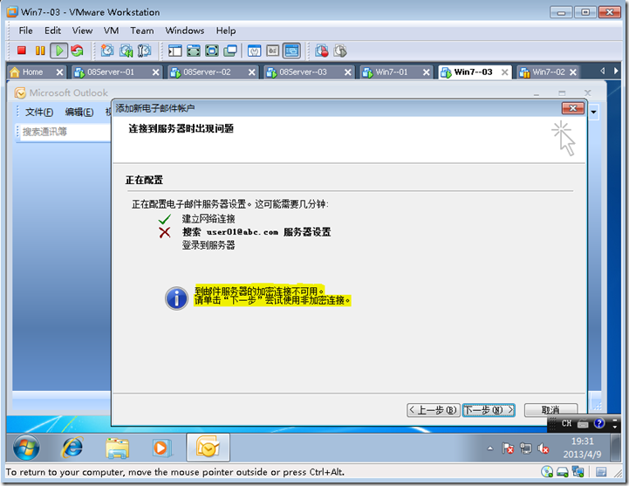Image resolution: width=629 pixels, height=486 pixels.
Task: Open the VMware View menu
Action: [82, 31]
